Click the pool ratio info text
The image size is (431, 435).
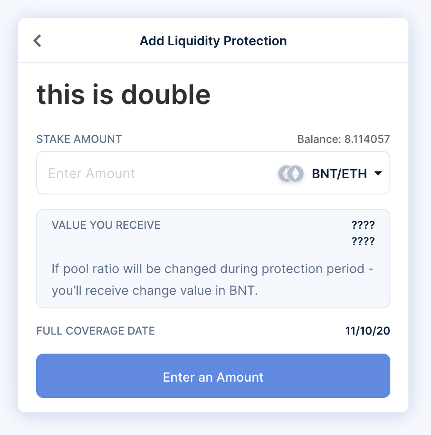pos(212,279)
